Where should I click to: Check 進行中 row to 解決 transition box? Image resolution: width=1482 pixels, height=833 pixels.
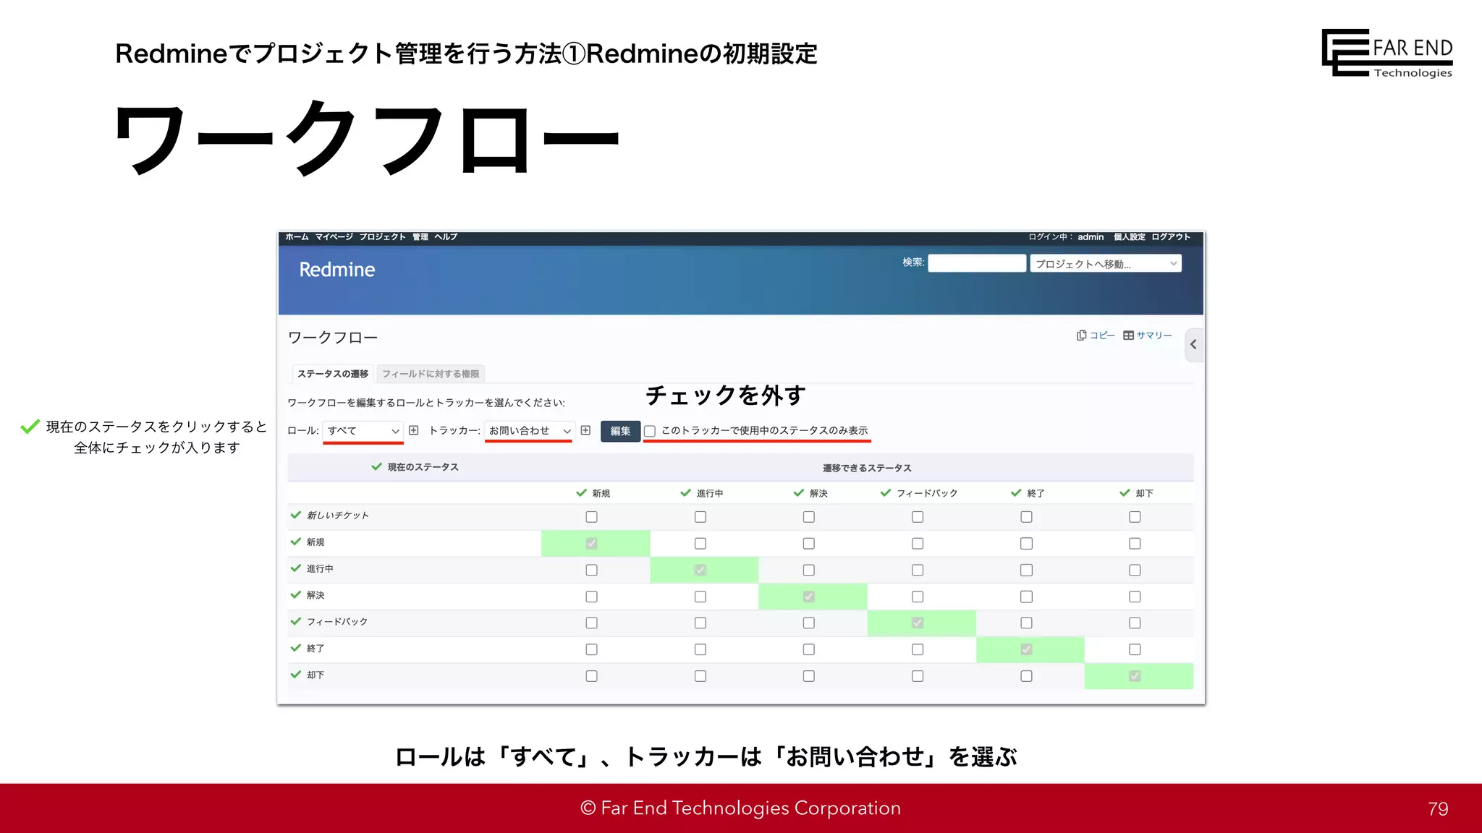[x=809, y=570]
